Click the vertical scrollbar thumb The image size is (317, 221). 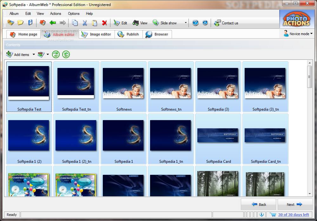point(309,77)
